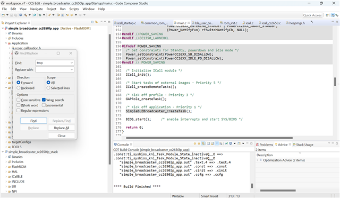Click the Debug (green bug) toolbar icon
The height and width of the screenshot is (198, 340).
tap(40, 15)
